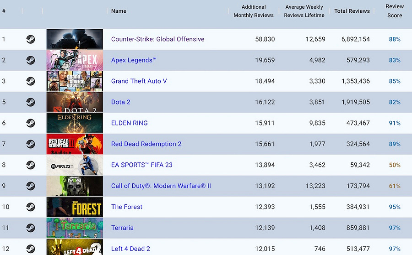412x255 pixels.
Task: Click the 97% review score for Terraria
Action: tap(395, 228)
